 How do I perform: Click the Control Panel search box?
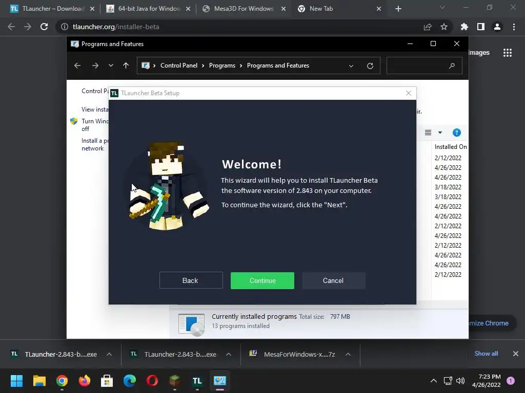coord(424,65)
